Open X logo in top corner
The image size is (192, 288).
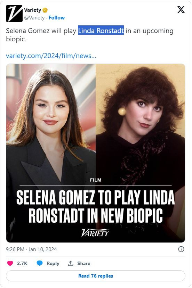point(181,9)
